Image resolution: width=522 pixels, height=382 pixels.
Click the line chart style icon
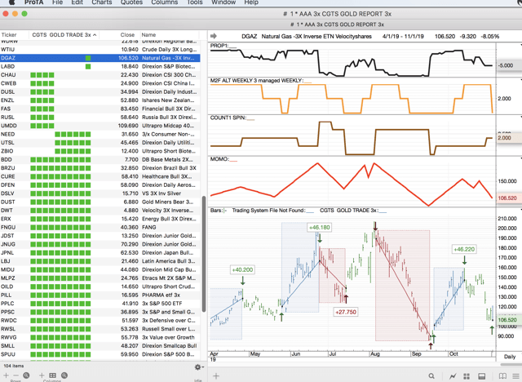453,376
